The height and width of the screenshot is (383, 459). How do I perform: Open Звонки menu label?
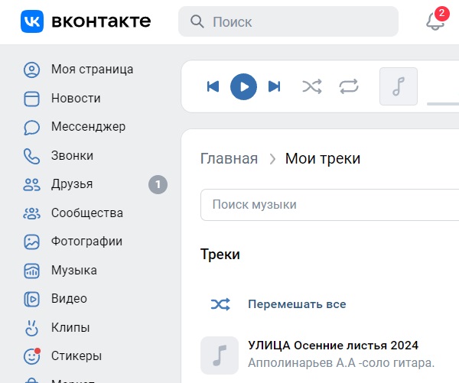[73, 156]
